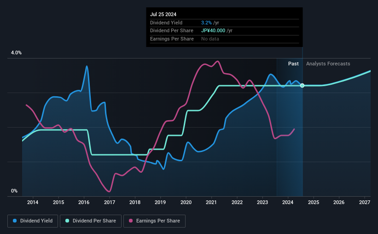Click the 2020 x-axis label

click(x=186, y=202)
